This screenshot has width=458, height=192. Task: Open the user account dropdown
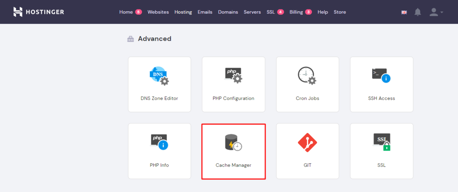(436, 12)
